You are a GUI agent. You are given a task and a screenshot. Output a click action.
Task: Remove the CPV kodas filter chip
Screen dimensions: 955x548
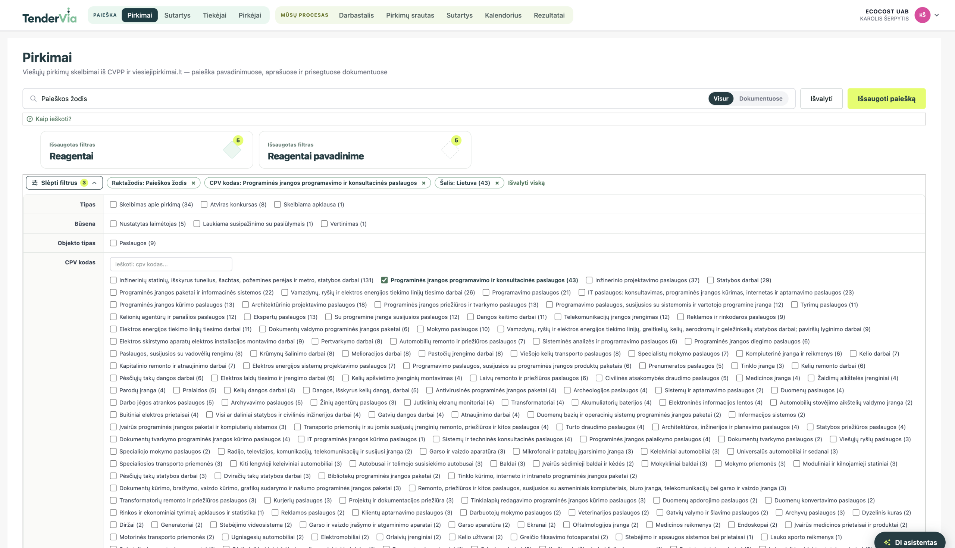[x=423, y=183]
